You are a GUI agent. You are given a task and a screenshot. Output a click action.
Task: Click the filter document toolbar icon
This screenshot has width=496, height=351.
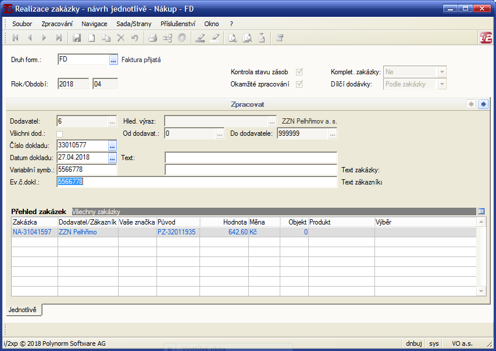262,38
